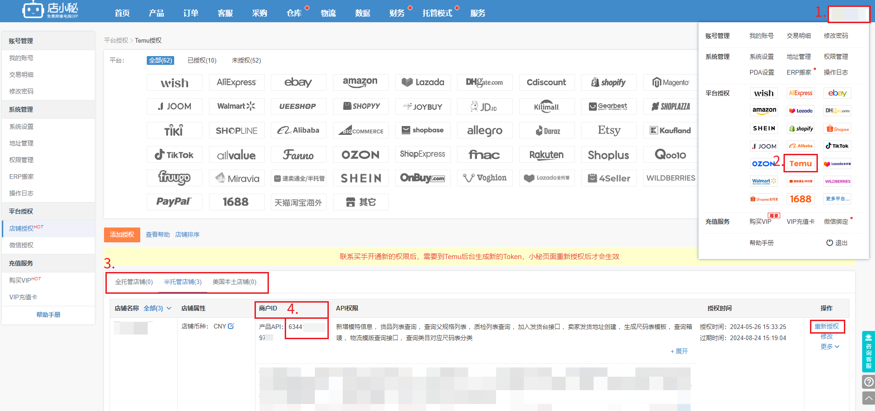The image size is (875, 411).
Task: Filter platforms by 已授权(10)
Action: tap(202, 60)
